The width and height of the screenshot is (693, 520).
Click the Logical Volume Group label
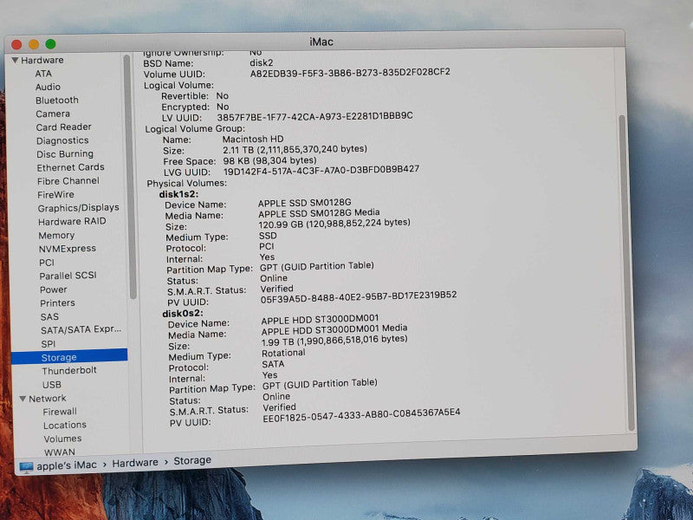(195, 128)
